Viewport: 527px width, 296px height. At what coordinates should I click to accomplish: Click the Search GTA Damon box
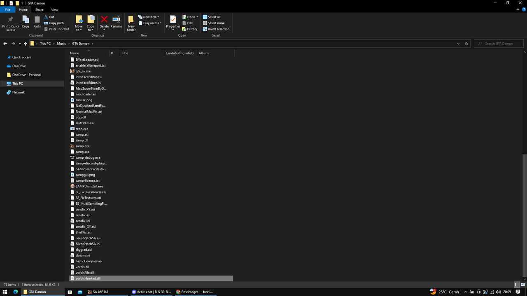pyautogui.click(x=499, y=44)
